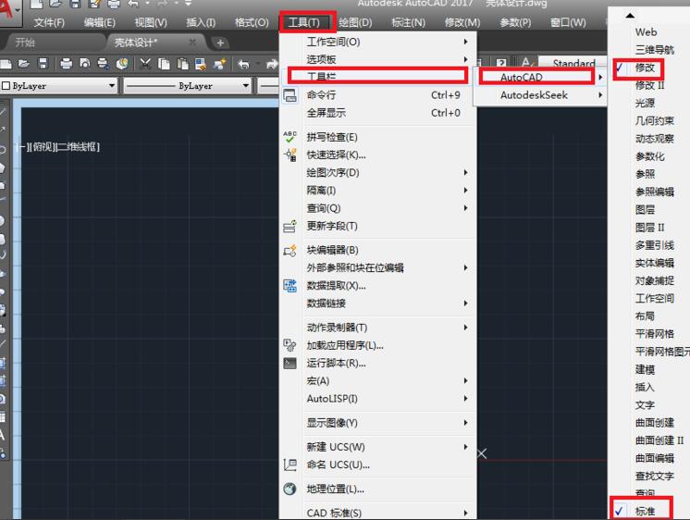Open 命令行 command line menu entry
Screen dimensions: 690x520
(377, 95)
